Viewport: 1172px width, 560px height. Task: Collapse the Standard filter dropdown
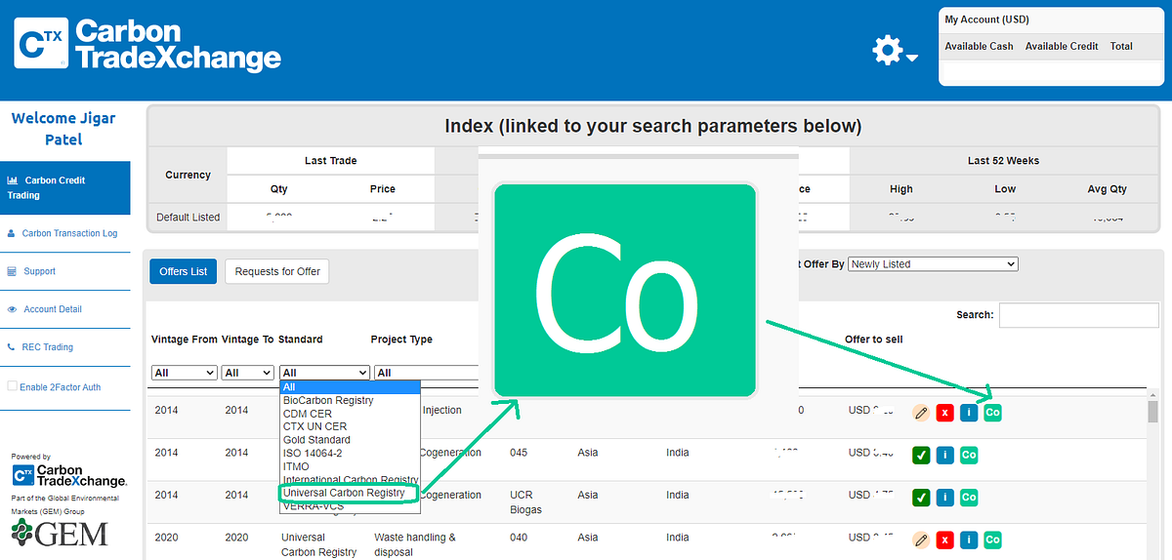324,373
